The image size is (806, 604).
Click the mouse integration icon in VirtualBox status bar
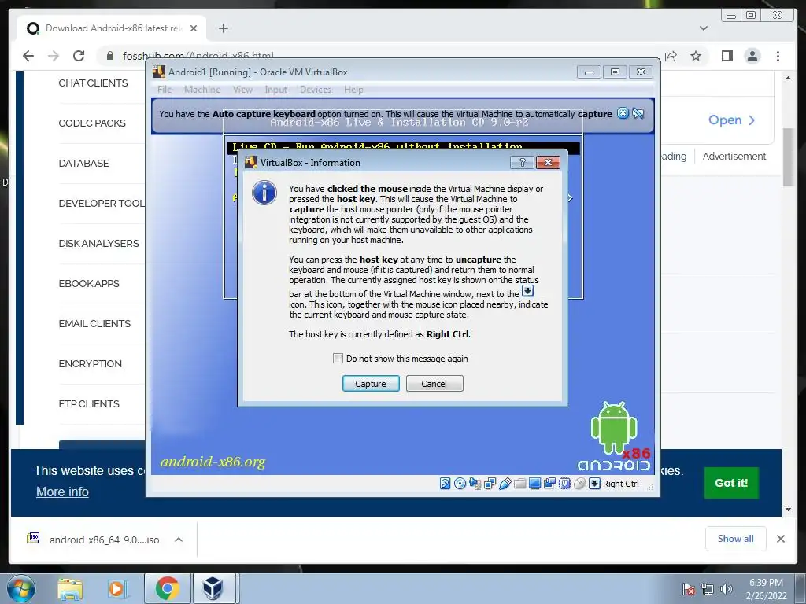click(x=579, y=484)
